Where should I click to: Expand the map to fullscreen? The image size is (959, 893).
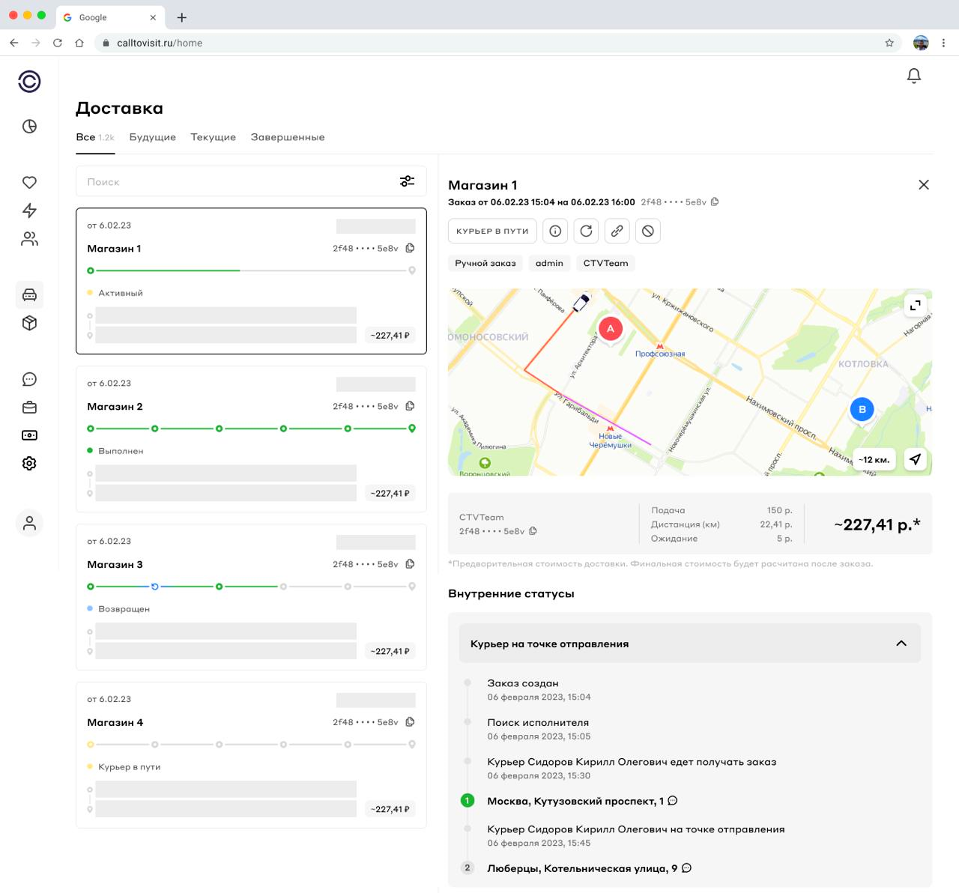point(915,305)
